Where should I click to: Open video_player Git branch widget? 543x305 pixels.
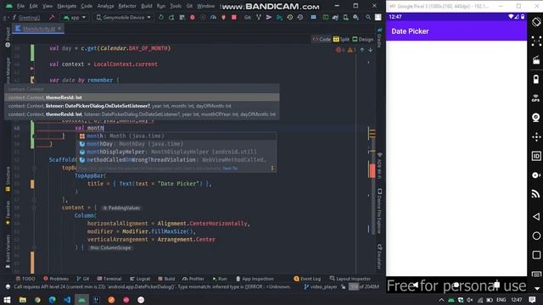coord(321,286)
